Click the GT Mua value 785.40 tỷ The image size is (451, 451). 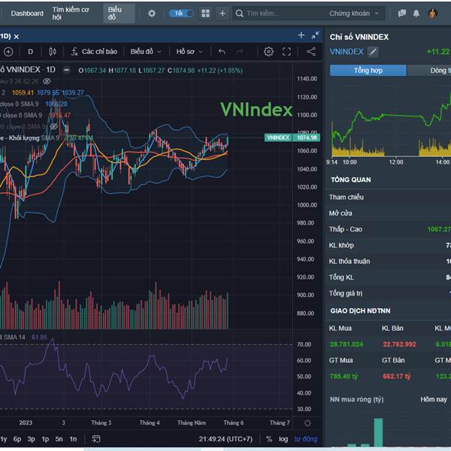344,377
